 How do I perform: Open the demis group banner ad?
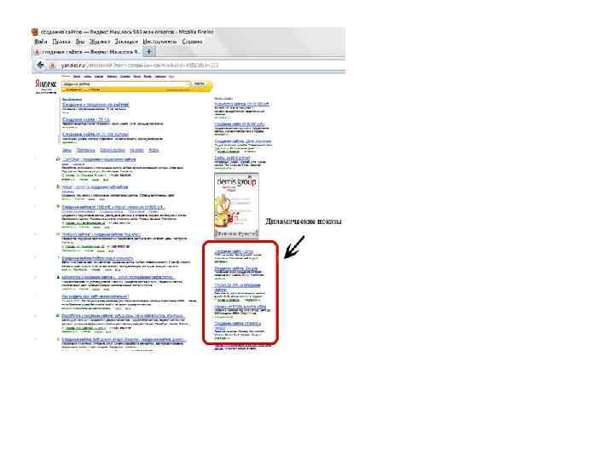click(236, 206)
